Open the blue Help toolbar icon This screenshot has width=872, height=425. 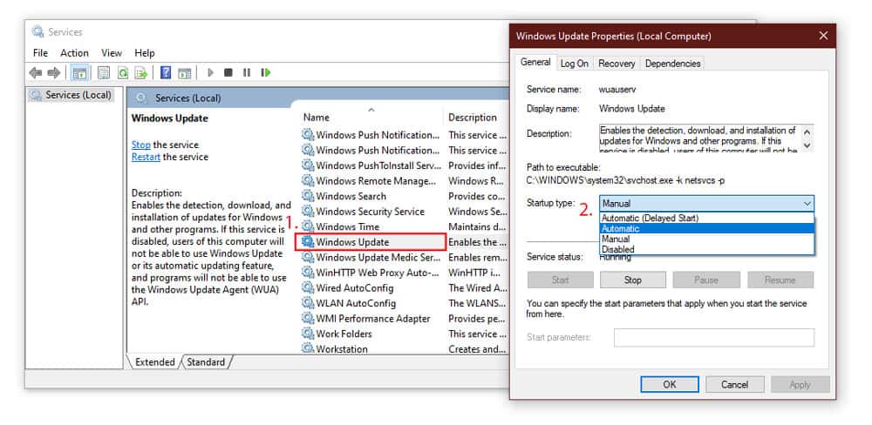pos(166,73)
